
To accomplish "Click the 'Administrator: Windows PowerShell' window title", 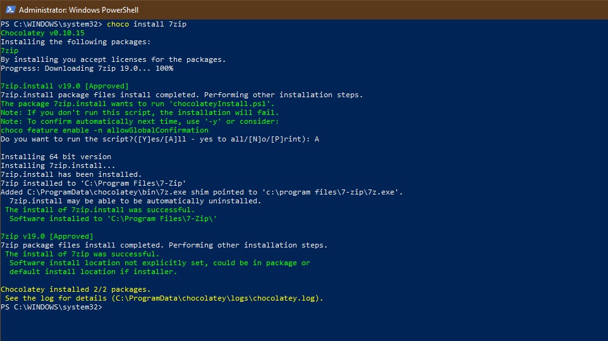I will click(x=78, y=10).
